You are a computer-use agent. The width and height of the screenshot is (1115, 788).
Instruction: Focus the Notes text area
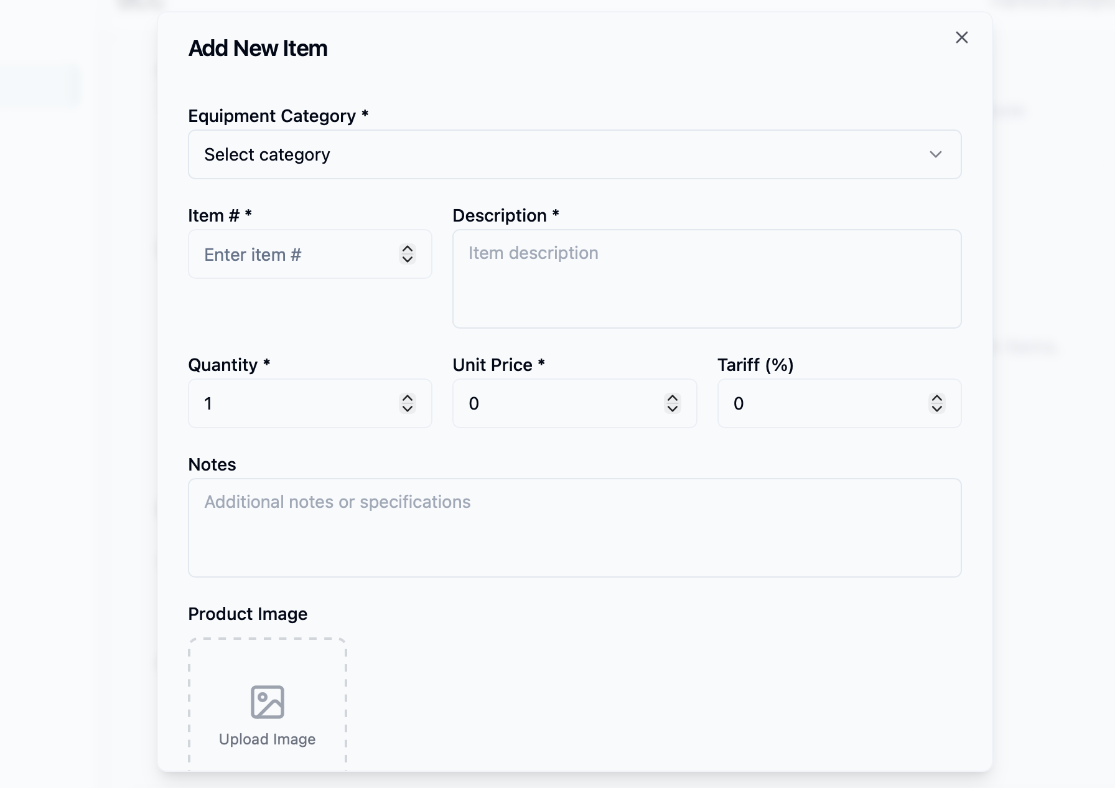[574, 528]
